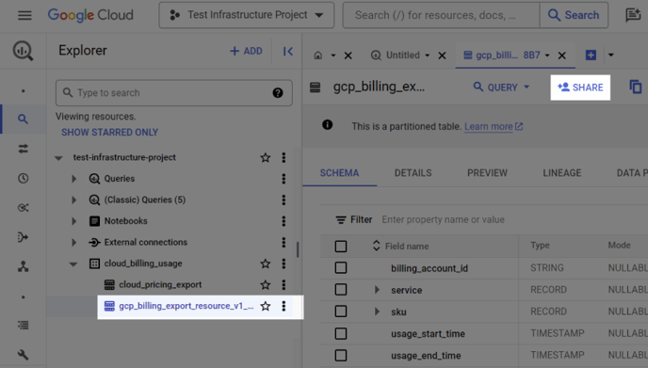648x368 pixels.
Task: Click the copy table icon beside SHARE
Action: click(x=635, y=88)
